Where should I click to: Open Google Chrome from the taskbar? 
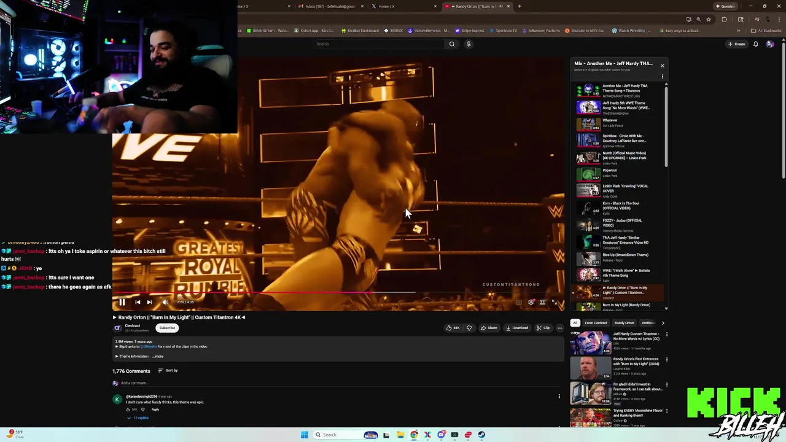[x=414, y=435]
